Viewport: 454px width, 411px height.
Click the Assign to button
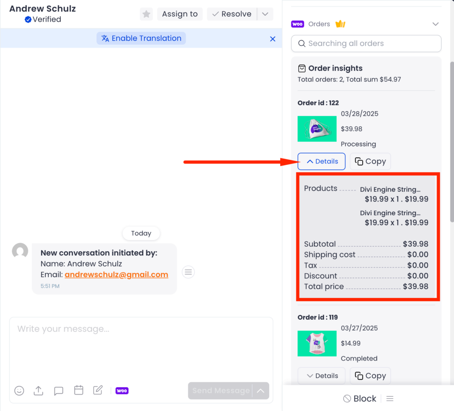pos(180,14)
